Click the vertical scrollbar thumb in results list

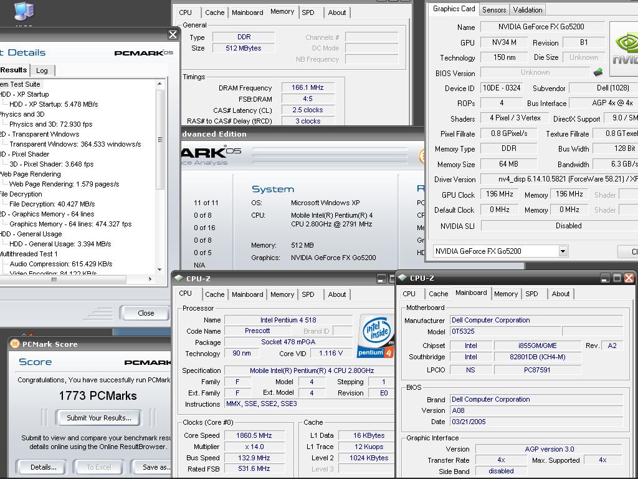tap(160, 139)
